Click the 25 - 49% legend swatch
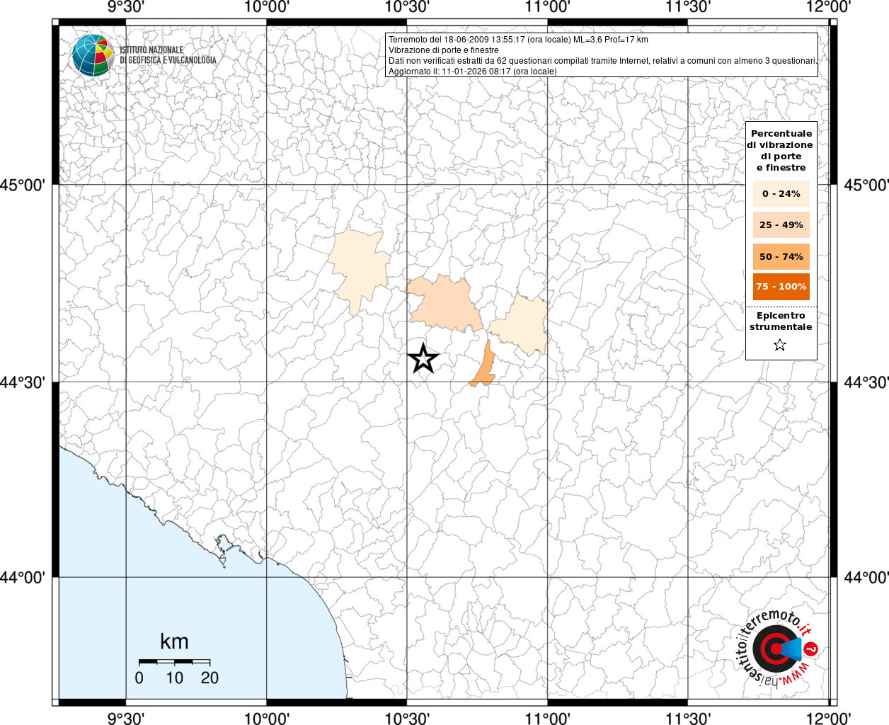 tap(781, 225)
